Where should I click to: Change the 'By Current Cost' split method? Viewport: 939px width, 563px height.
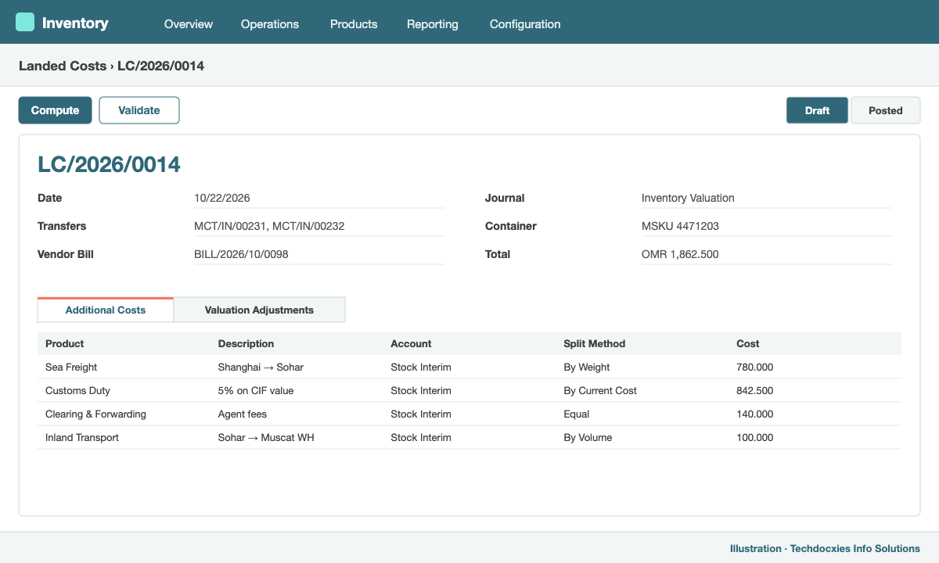tap(601, 390)
